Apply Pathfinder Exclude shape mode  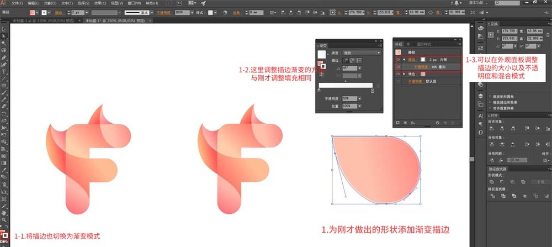click(x=523, y=182)
